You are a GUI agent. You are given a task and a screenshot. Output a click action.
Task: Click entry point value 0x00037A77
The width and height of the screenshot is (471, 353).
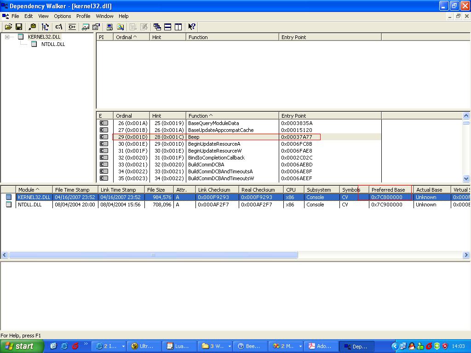(297, 137)
